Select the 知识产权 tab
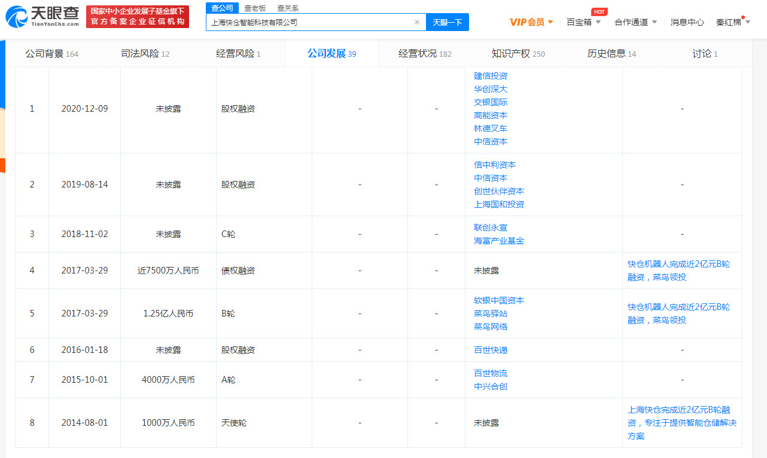Screen dimensions: 767x458 (518, 54)
